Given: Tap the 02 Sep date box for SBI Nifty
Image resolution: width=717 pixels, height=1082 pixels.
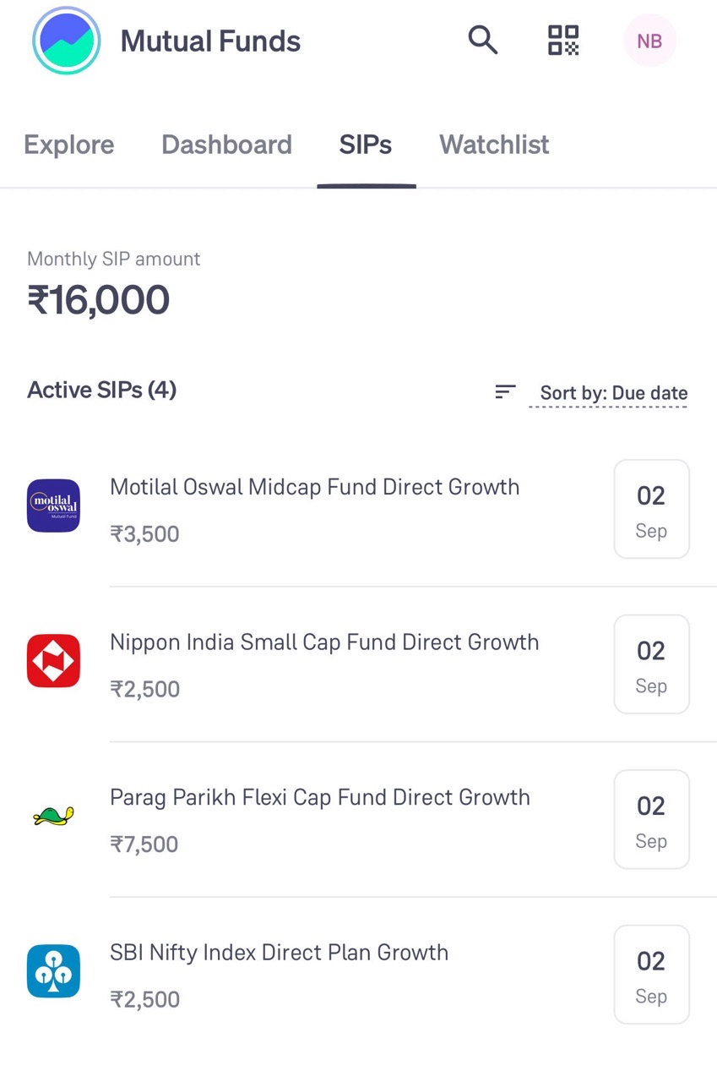Looking at the screenshot, I should coord(651,975).
